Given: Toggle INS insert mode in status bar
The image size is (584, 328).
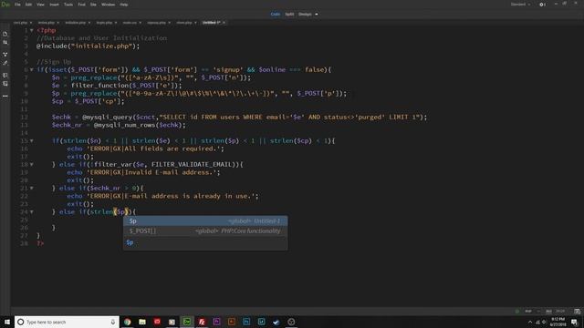Looking at the screenshot, I should point(548,311).
